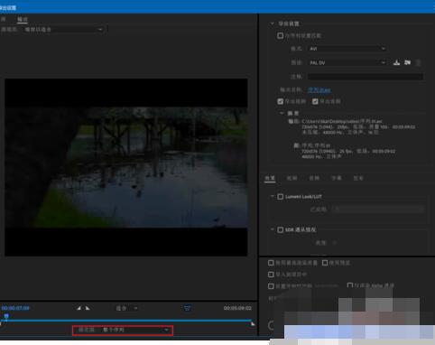Switch to the Video tab in settings
The width and height of the screenshot is (435, 345).
tap(292, 178)
